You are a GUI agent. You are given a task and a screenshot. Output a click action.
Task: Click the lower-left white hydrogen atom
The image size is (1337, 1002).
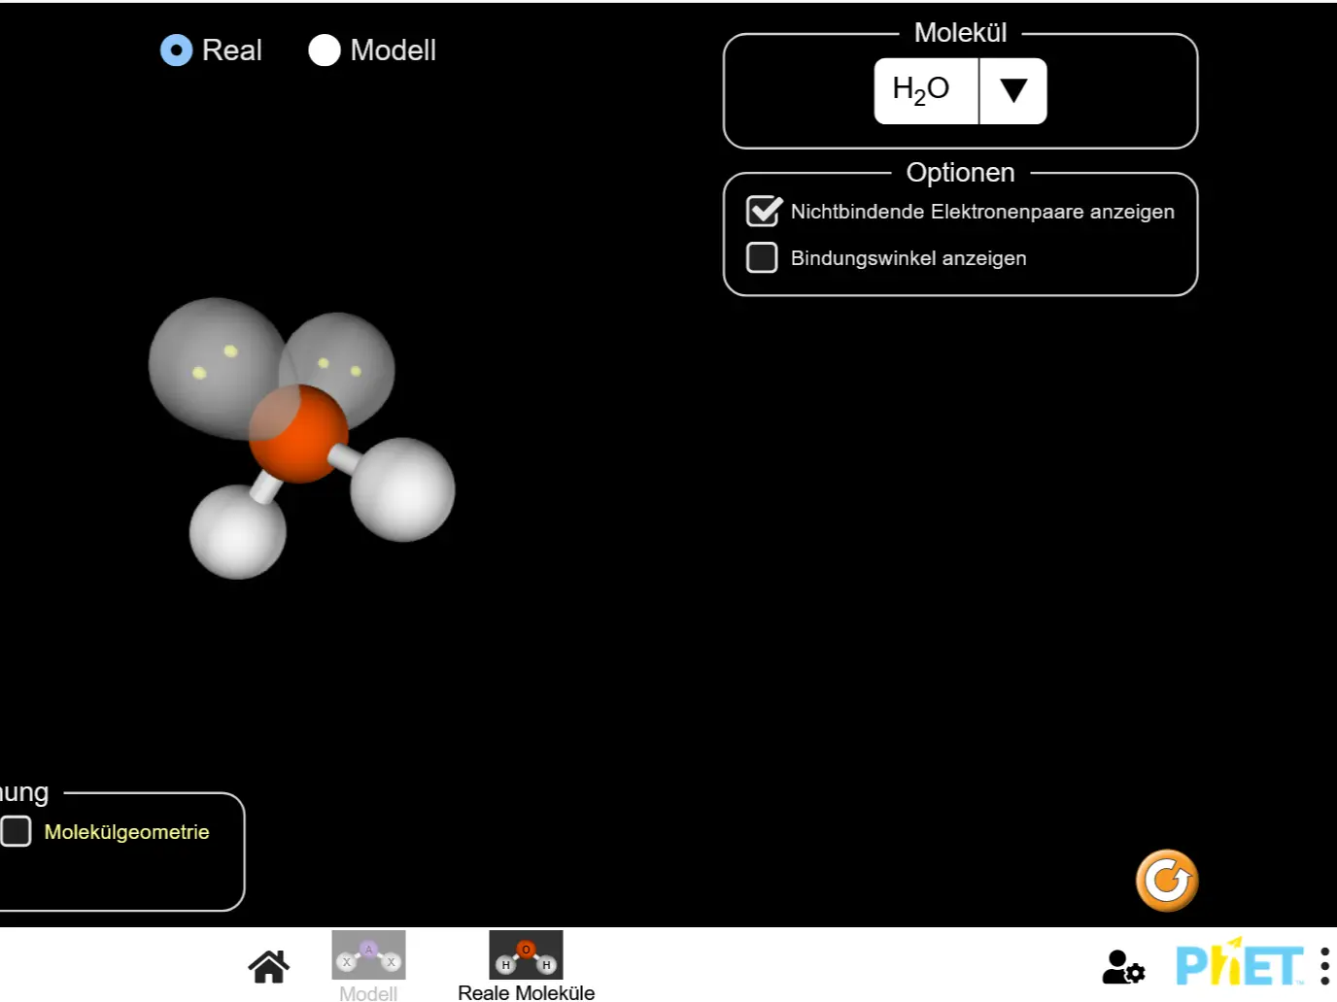[x=237, y=532]
